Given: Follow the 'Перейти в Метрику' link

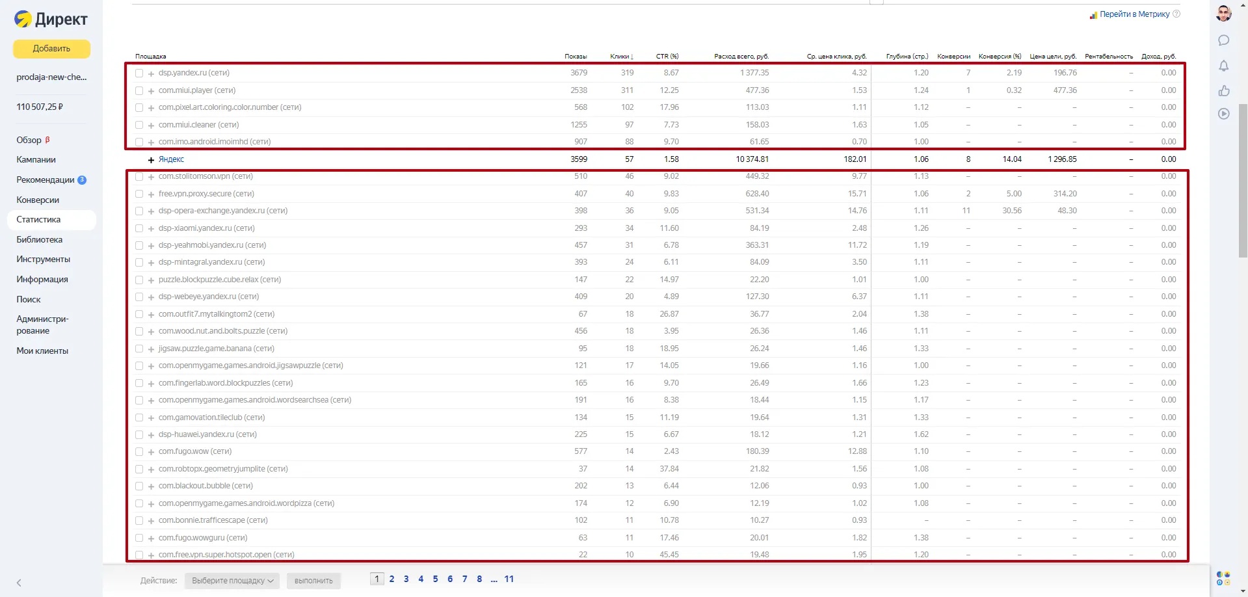Looking at the screenshot, I should [x=1134, y=14].
